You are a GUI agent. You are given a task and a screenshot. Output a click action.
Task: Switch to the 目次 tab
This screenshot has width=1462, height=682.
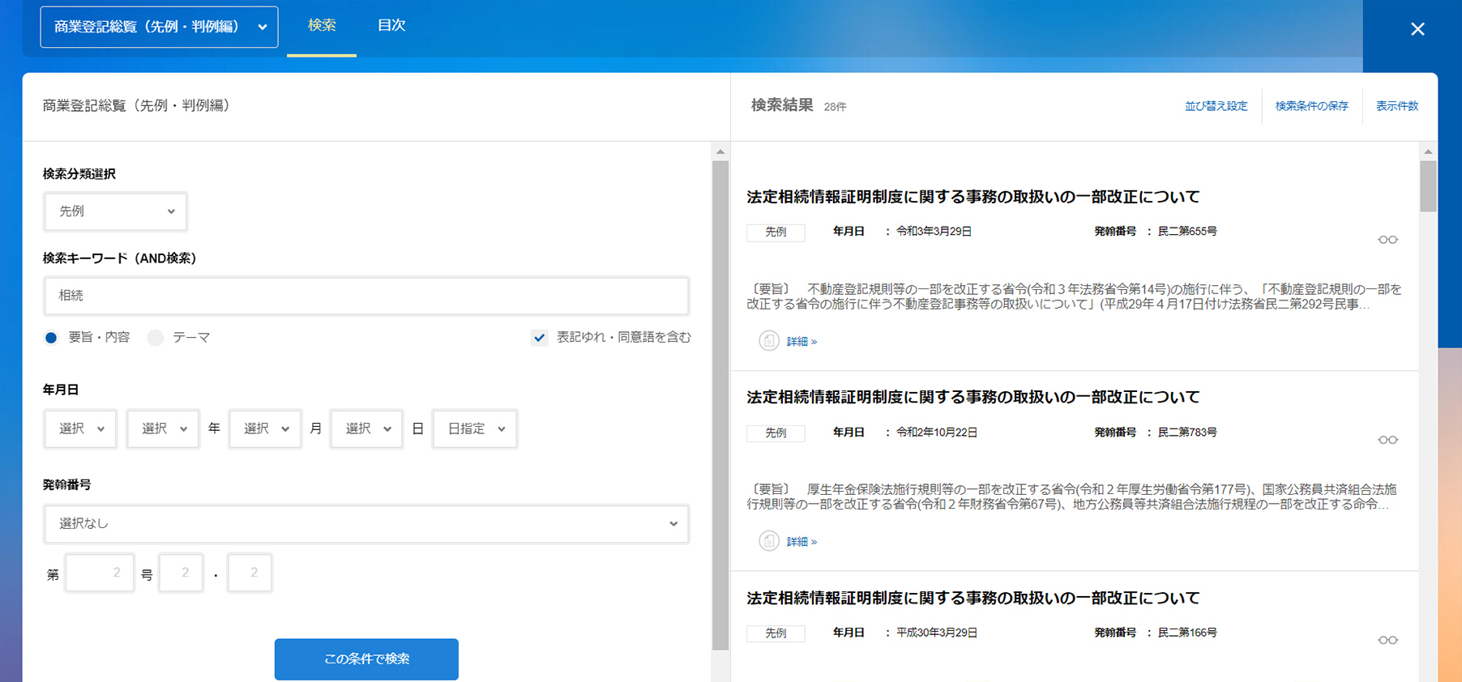point(391,26)
